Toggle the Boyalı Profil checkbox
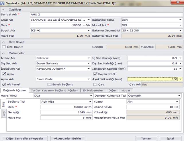Image resolution: width=184 pixels, height=141 pixels. point(95,74)
